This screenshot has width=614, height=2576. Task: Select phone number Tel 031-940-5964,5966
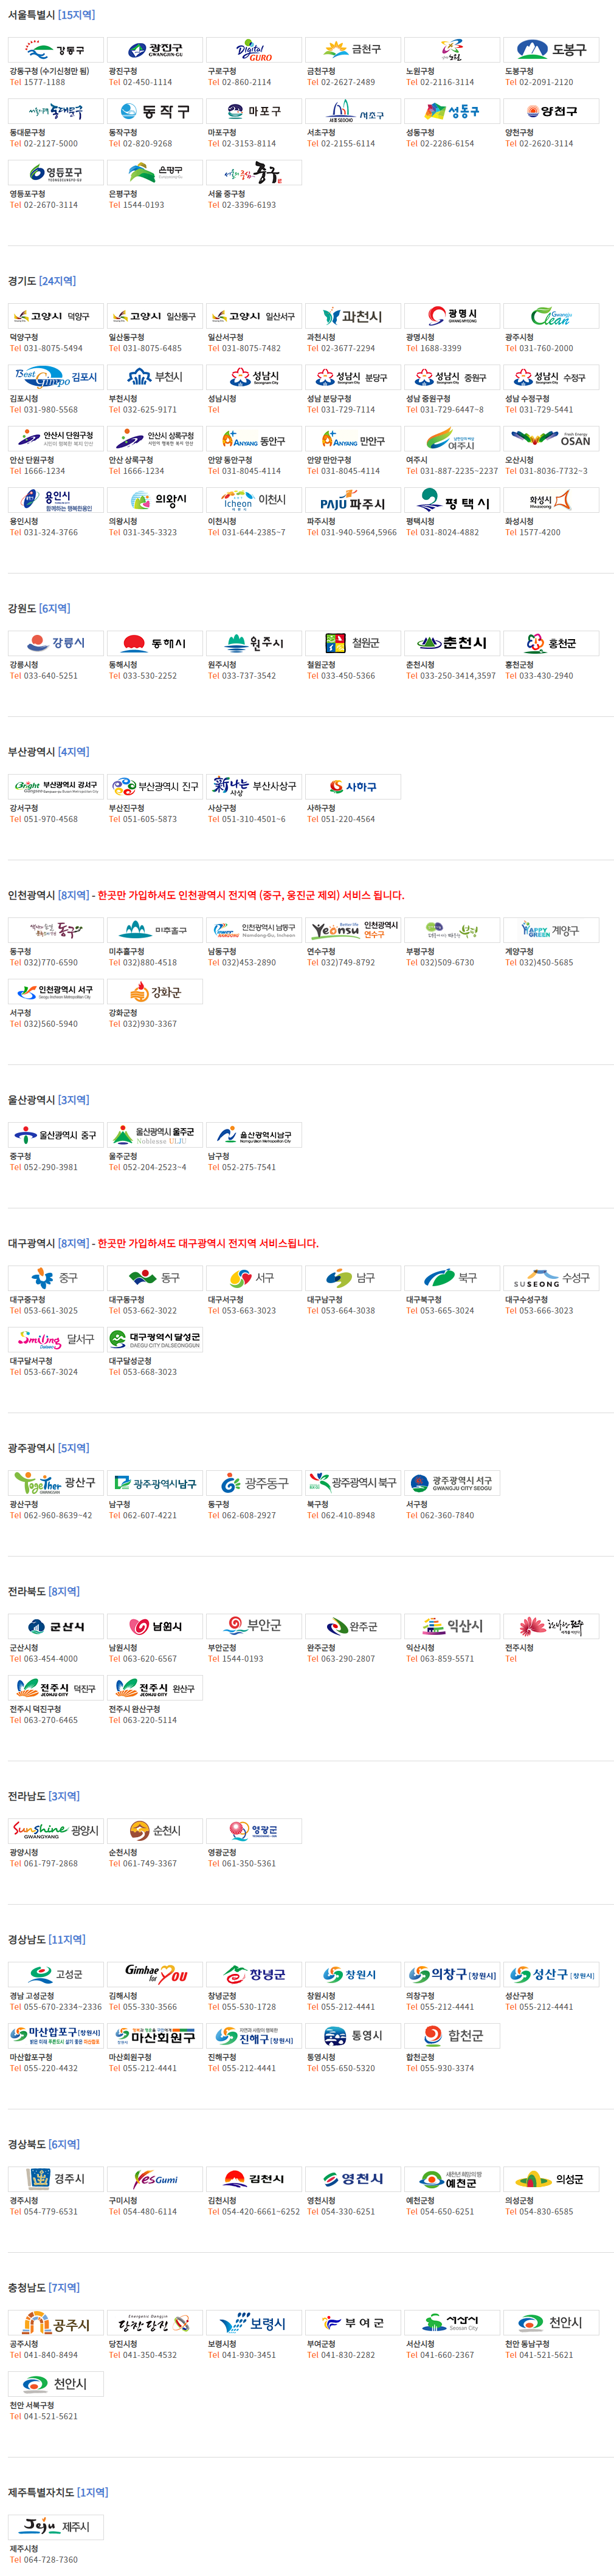pos(352,532)
